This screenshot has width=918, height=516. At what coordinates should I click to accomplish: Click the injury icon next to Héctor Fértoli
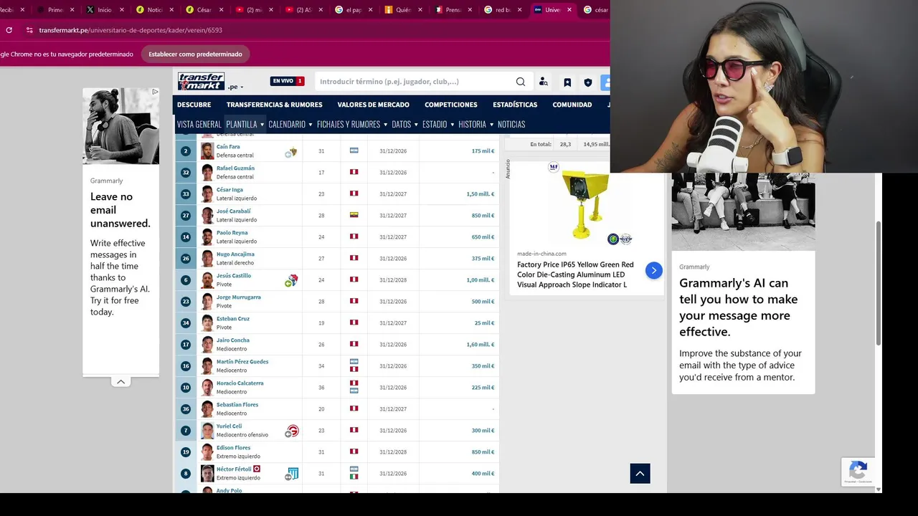click(257, 469)
